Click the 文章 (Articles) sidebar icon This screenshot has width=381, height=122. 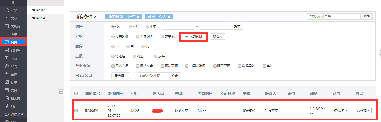(x=7, y=18)
